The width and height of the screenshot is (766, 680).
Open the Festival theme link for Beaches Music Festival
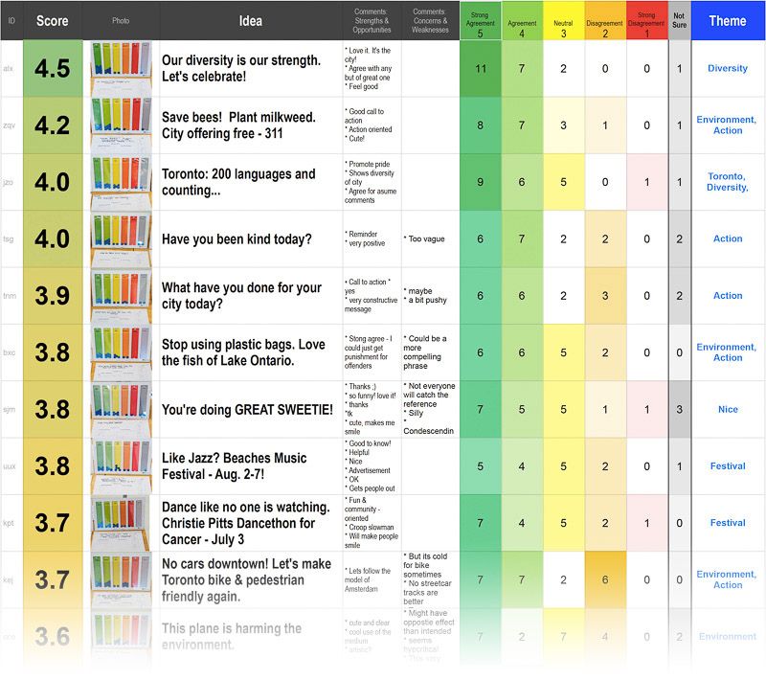click(728, 466)
